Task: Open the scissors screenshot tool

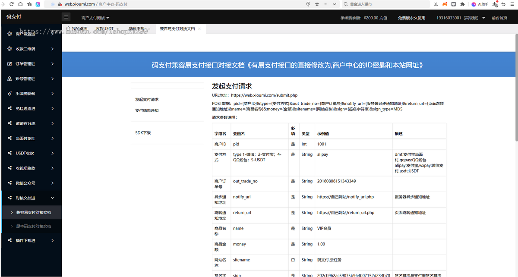Action: pyautogui.click(x=436, y=4)
